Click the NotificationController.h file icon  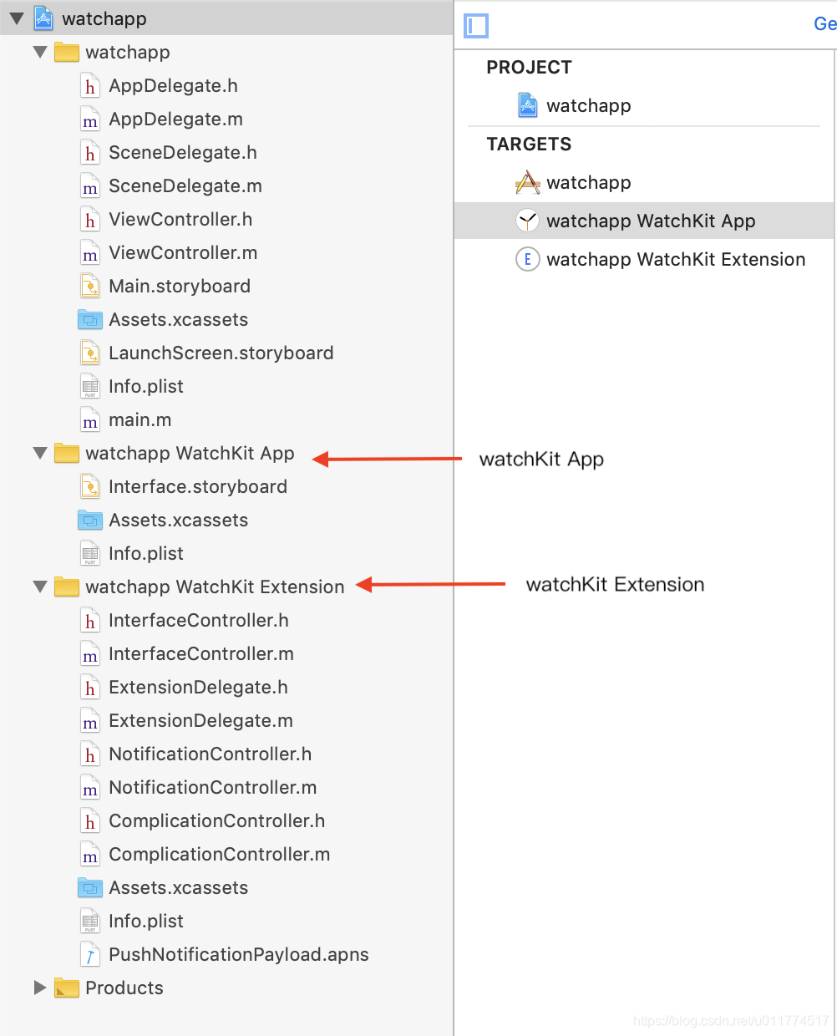[90, 754]
